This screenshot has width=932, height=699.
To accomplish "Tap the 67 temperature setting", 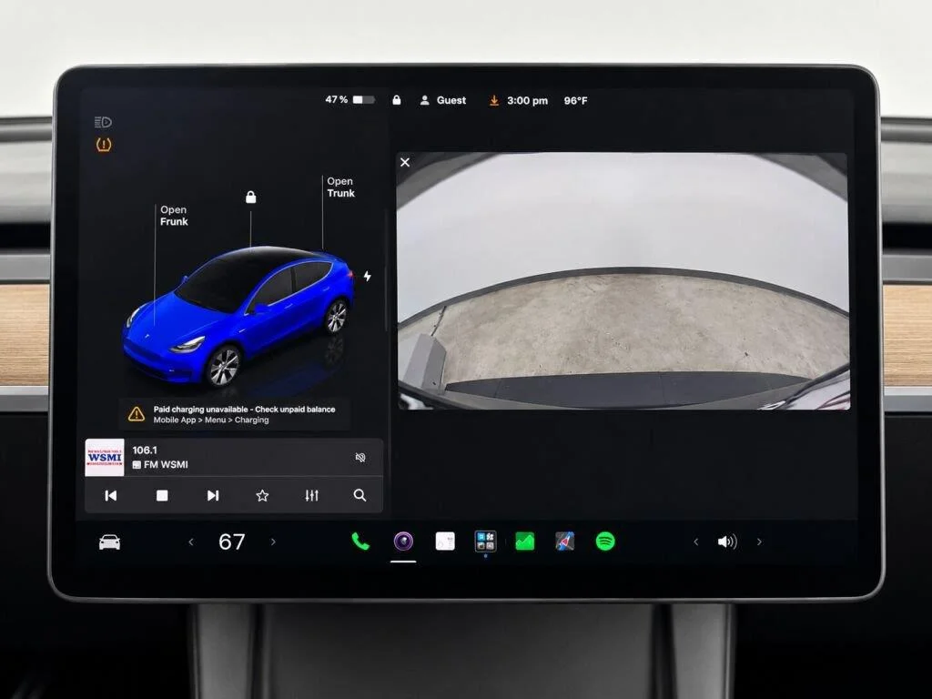I will coord(232,542).
